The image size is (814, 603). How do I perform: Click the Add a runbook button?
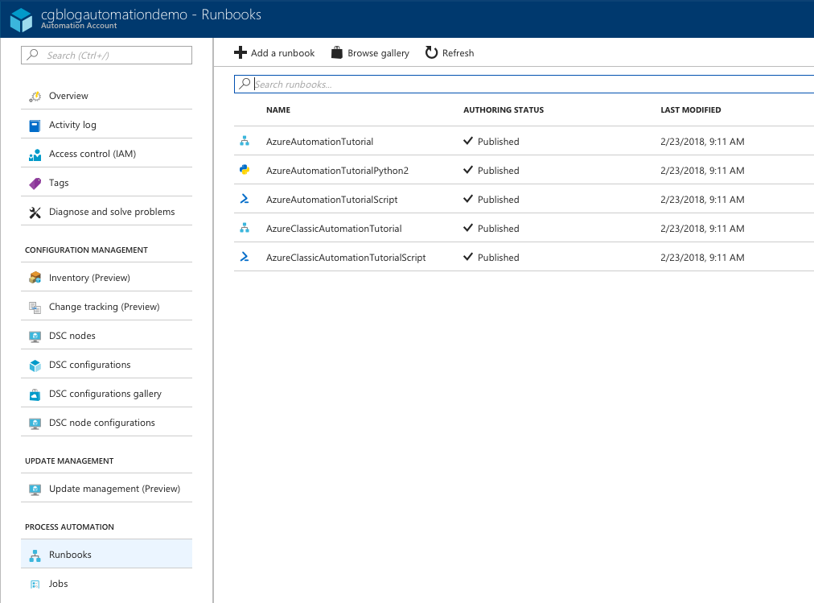click(274, 53)
